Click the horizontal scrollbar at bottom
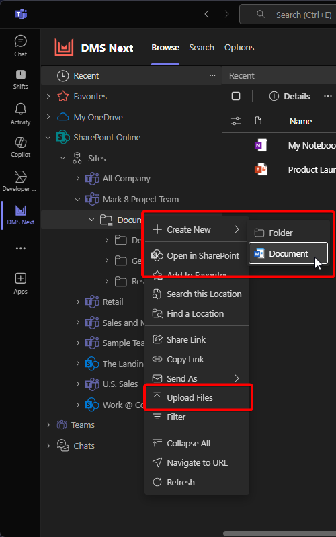Viewport: 336px width, 537px height. click(280, 534)
